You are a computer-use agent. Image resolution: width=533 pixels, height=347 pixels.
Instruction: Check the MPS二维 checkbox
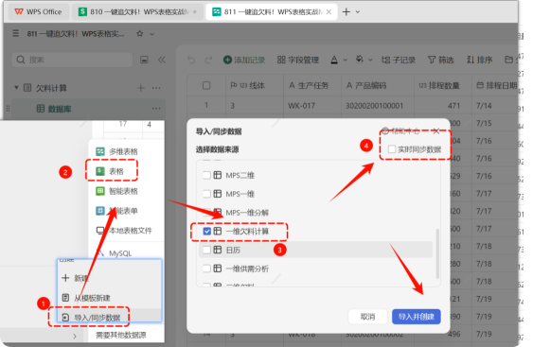206,175
